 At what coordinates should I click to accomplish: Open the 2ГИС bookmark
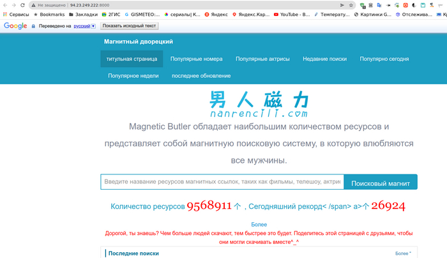click(111, 14)
